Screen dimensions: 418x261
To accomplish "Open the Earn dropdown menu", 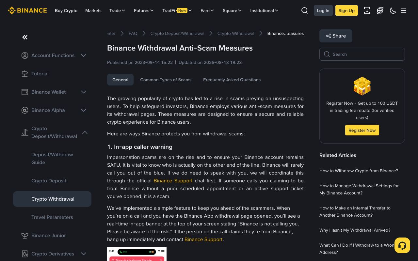I will [207, 10].
